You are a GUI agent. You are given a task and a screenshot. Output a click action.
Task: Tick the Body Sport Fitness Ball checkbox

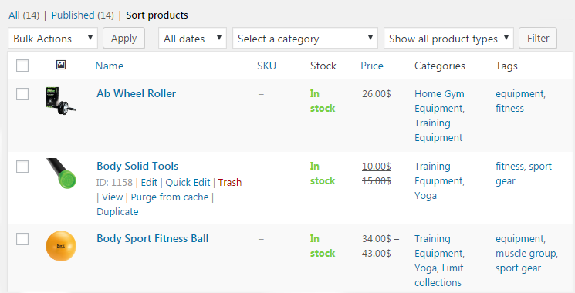[x=22, y=239]
